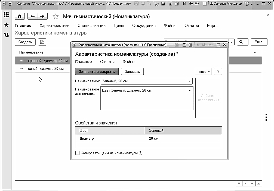Click the Зеленый value cell
The width and height of the screenshot is (274, 191).
coord(183,130)
